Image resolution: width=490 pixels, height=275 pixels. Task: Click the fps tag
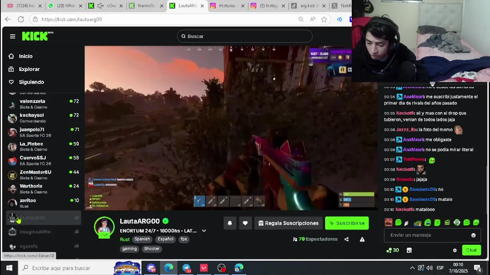pyautogui.click(x=184, y=239)
